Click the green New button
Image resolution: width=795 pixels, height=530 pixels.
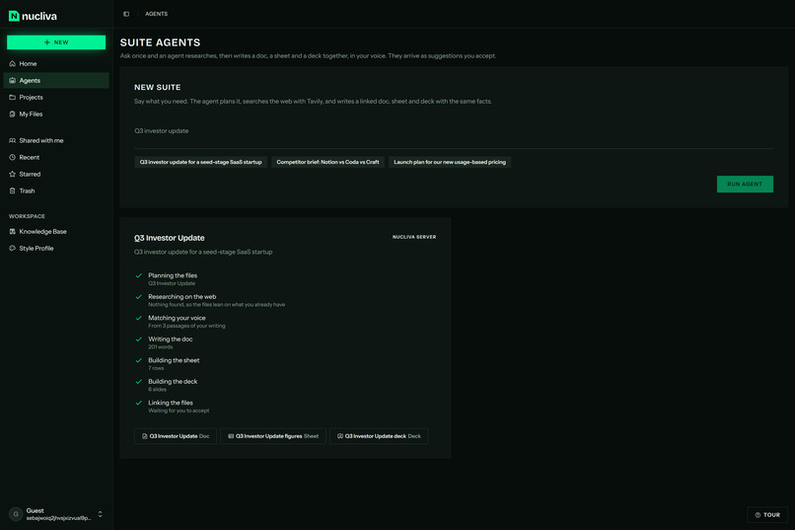pos(56,42)
